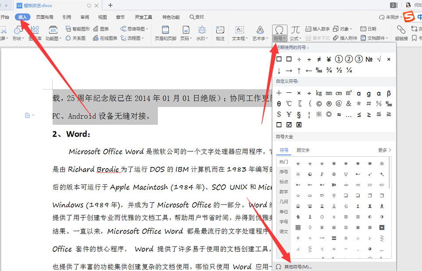
Task: Insert a 公式 formula
Action: 296,33
